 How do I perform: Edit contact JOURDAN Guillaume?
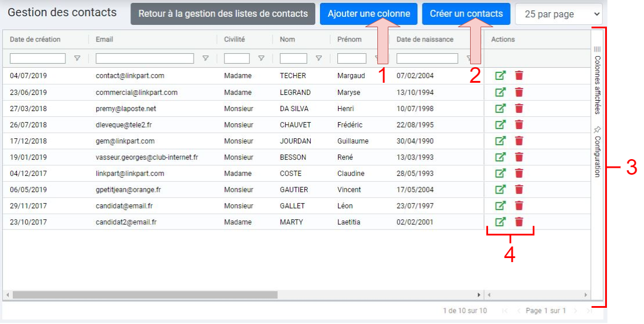(x=500, y=141)
